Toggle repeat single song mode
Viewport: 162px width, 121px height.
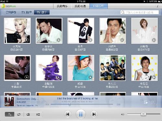pos(28,114)
